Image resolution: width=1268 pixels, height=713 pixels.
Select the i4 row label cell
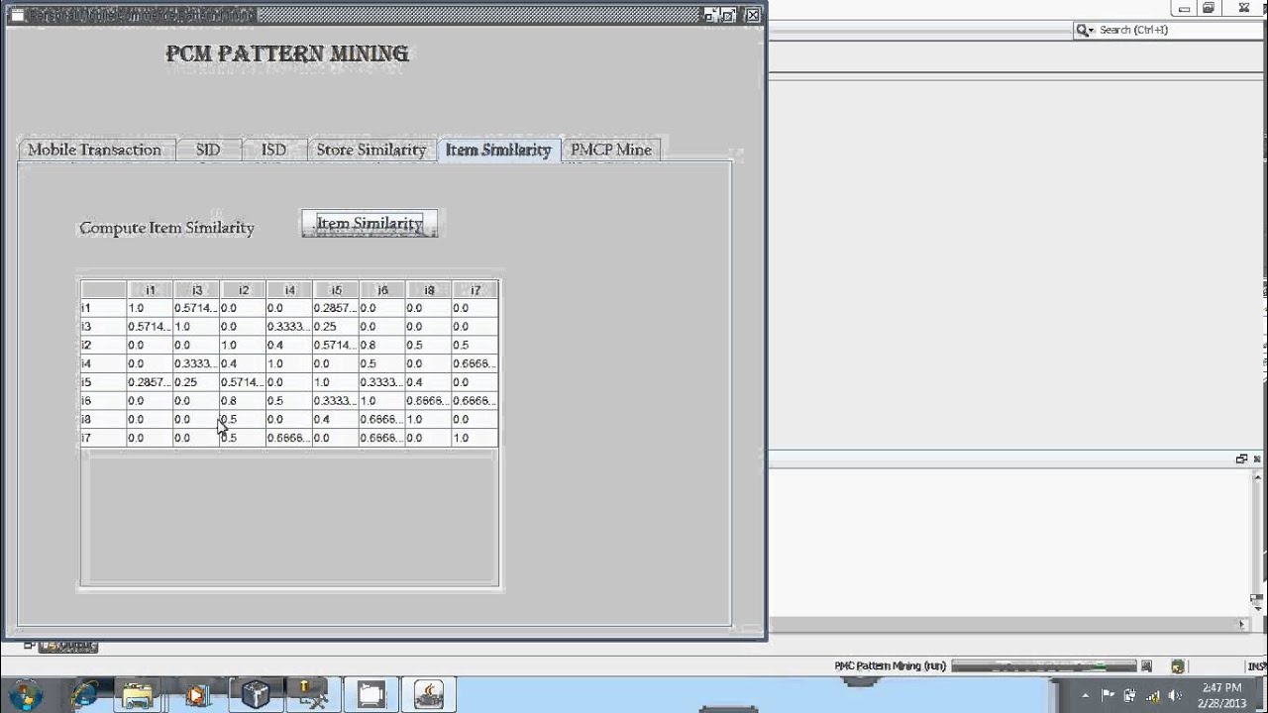(103, 363)
